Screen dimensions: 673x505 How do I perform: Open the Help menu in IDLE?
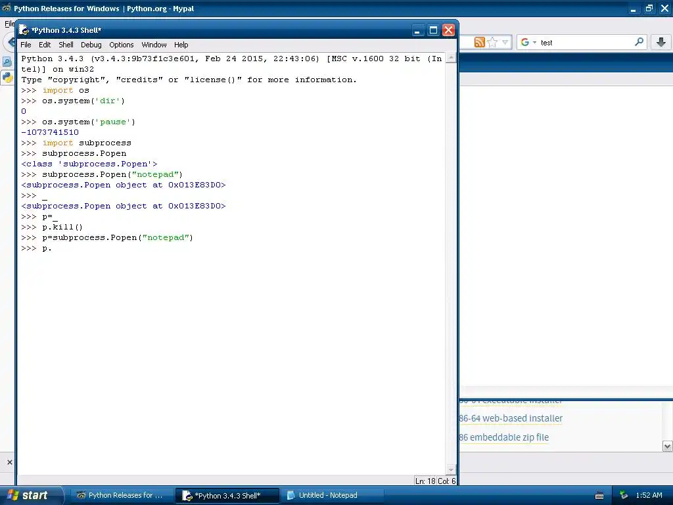(x=181, y=45)
